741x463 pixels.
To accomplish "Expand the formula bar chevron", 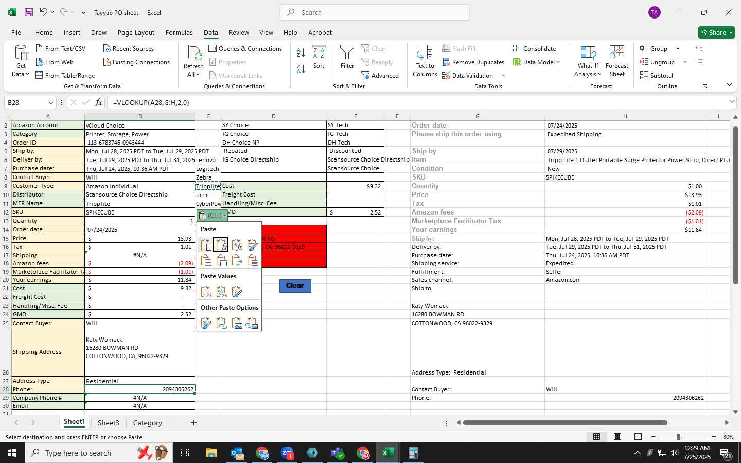I will click(732, 102).
